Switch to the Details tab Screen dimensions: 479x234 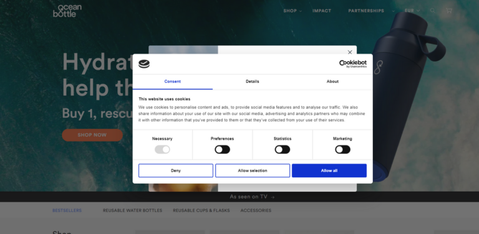[253, 82]
